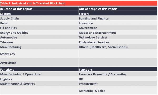Select the Agriculture cell

point(39,63)
